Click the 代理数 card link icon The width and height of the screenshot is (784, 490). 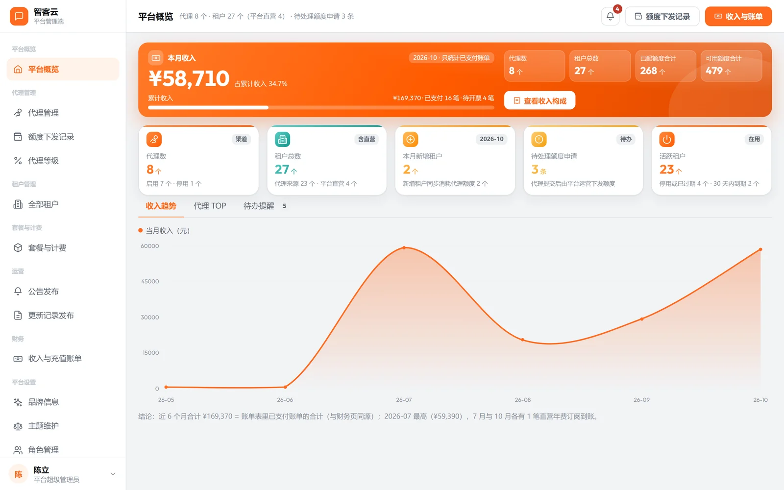click(154, 139)
